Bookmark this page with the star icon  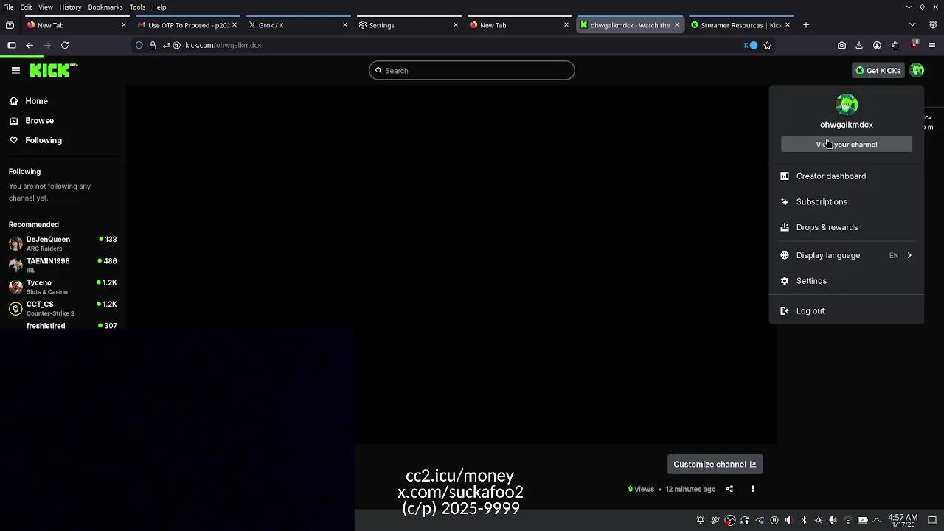click(768, 45)
